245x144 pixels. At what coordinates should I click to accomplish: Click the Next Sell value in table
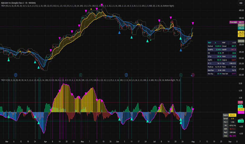[232, 74]
